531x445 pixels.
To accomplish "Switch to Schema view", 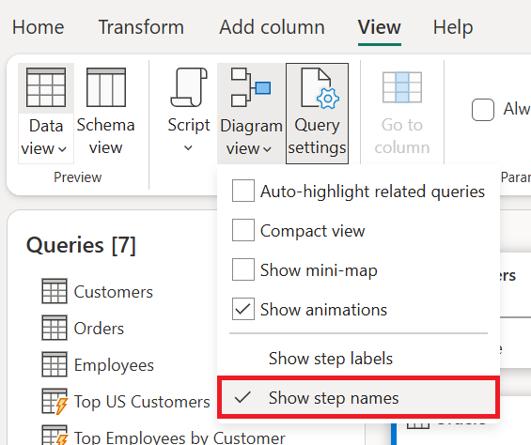I will pos(105,113).
